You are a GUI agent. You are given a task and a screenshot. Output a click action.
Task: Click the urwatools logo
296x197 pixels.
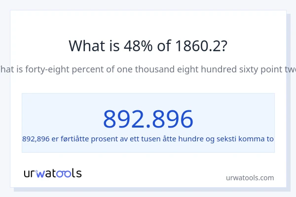[x=52, y=173]
